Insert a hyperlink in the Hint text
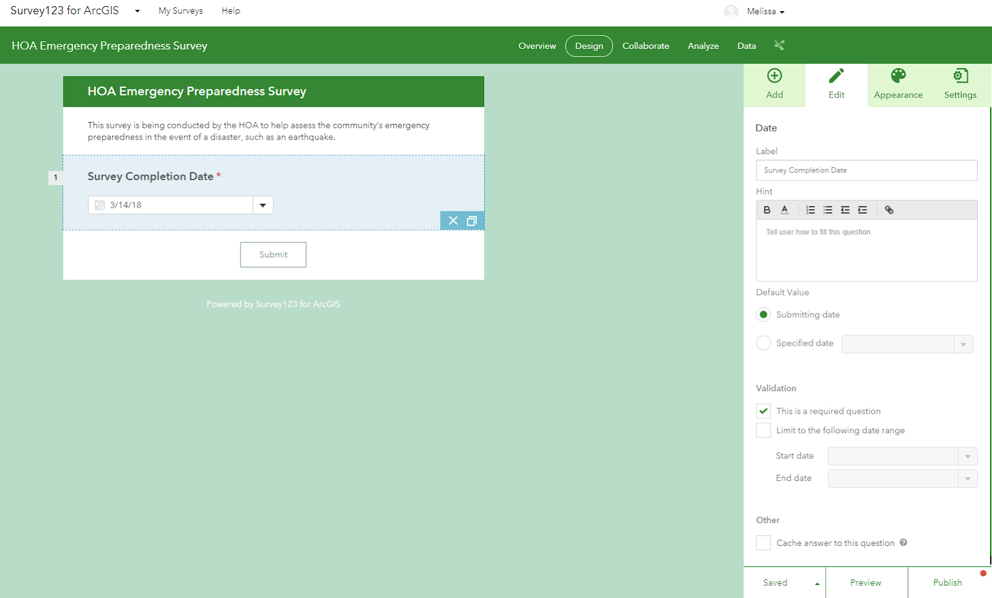 (x=889, y=209)
